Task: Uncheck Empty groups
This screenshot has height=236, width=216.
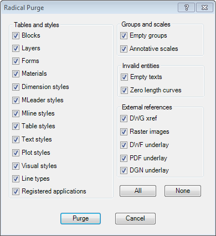Action: pos(124,35)
